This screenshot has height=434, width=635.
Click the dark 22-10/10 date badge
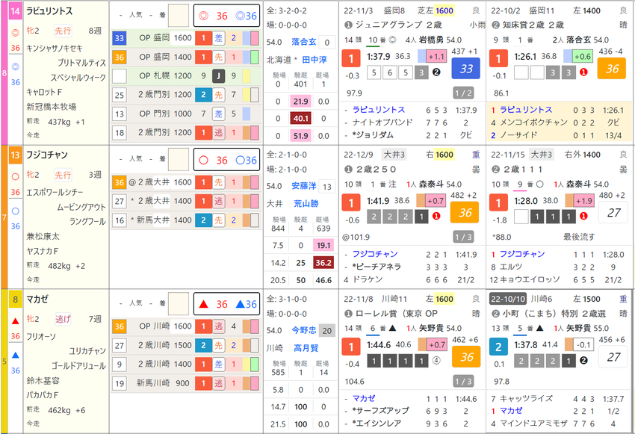[508, 299]
